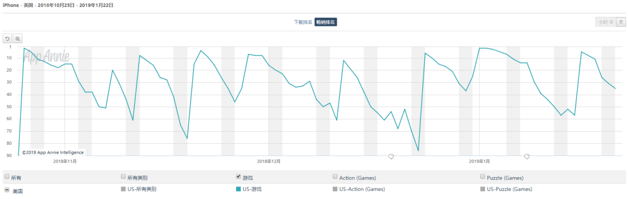Click the teal US-游戏 legend swatch
This screenshot has width=628, height=199.
pyautogui.click(x=239, y=189)
